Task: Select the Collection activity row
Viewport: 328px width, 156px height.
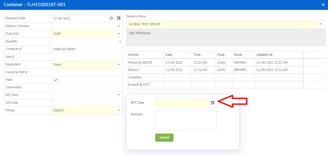Action: click(145, 78)
